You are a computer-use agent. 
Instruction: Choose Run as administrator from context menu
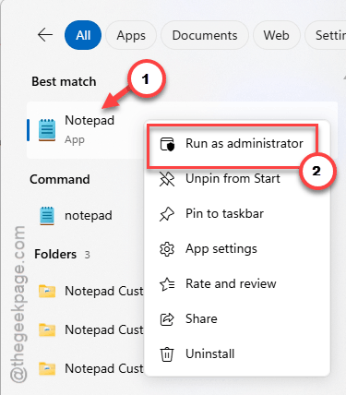point(237,144)
